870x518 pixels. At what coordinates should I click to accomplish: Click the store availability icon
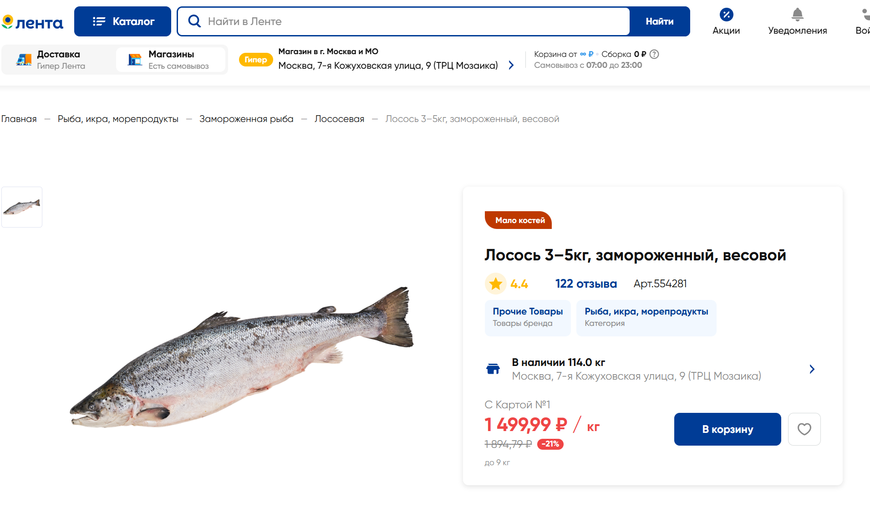point(493,369)
